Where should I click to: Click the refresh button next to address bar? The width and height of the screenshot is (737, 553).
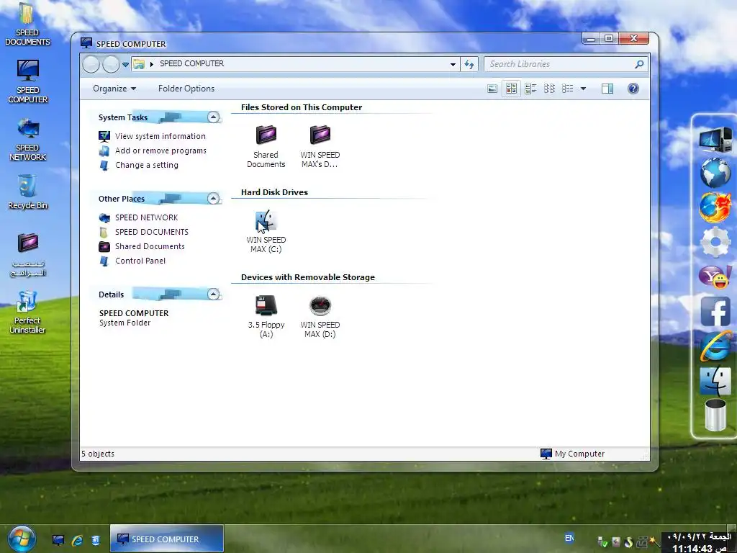[469, 64]
